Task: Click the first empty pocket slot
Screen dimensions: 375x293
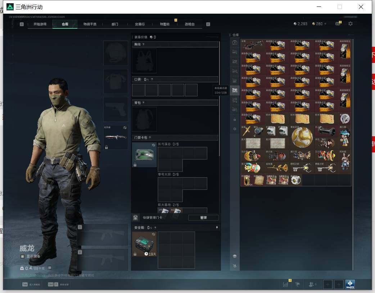Action: (x=138, y=90)
